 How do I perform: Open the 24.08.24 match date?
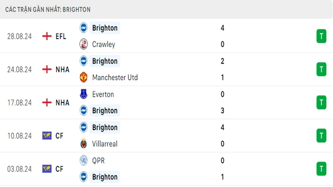[19, 69]
